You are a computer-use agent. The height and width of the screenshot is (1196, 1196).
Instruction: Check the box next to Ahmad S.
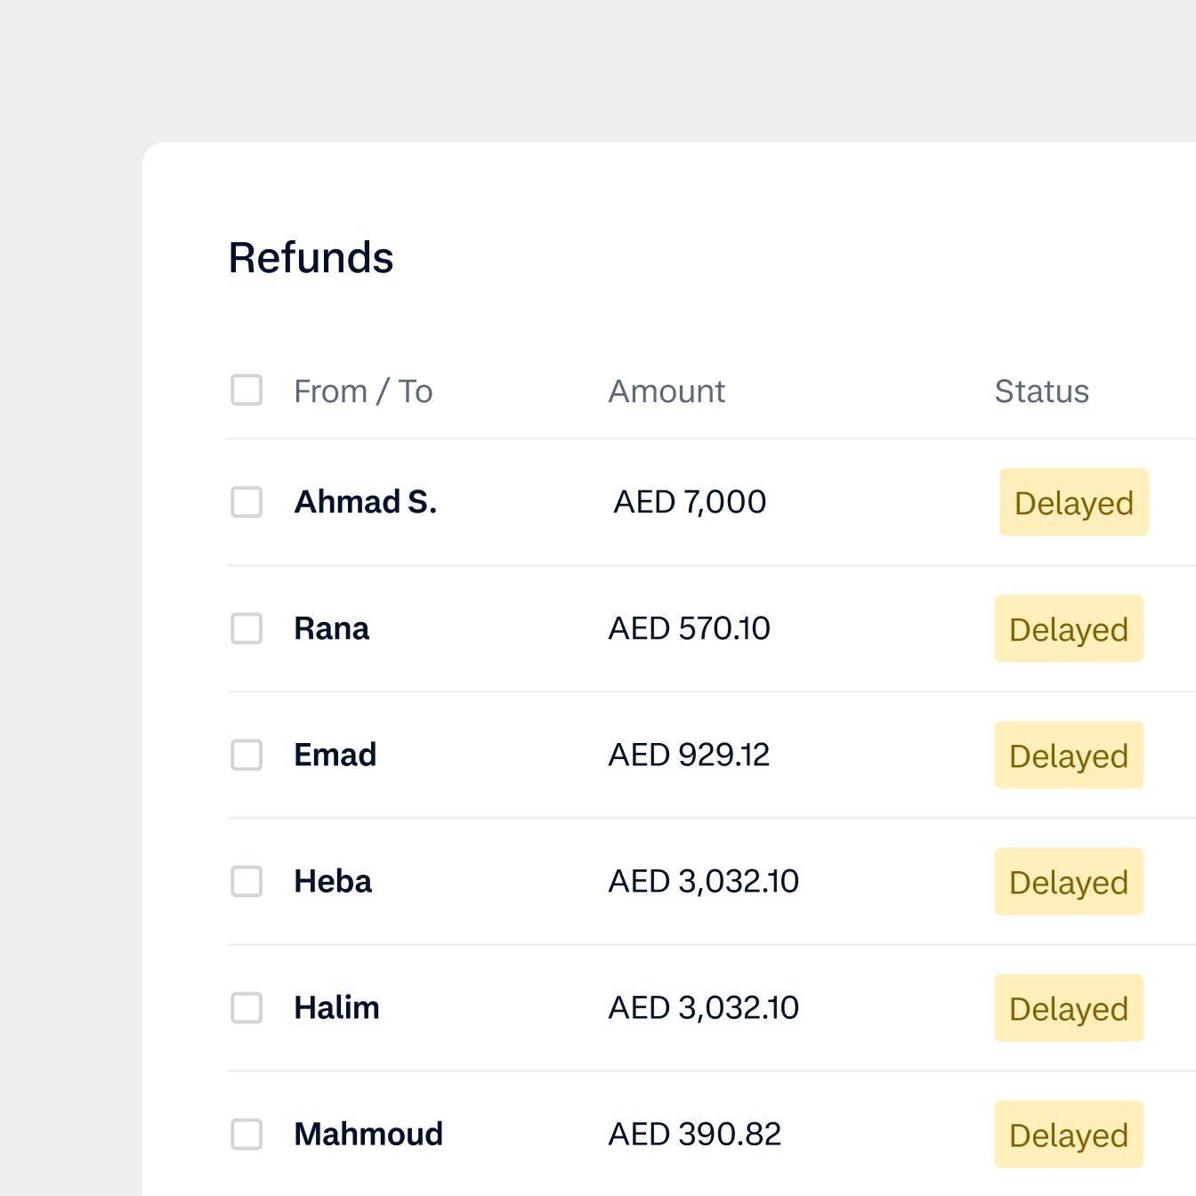tap(246, 502)
